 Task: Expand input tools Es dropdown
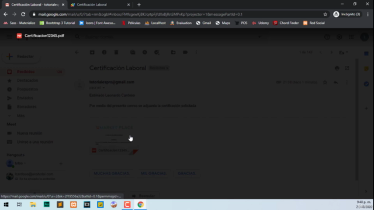(344, 52)
